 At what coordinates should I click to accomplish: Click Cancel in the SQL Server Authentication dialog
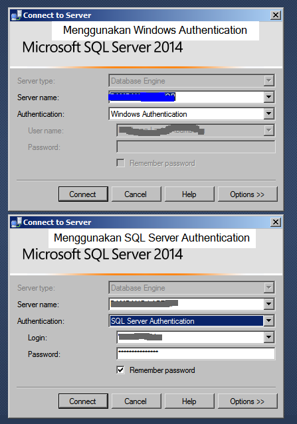tap(136, 401)
